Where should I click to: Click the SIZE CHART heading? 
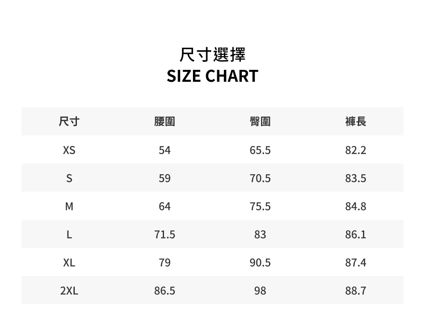point(212,76)
